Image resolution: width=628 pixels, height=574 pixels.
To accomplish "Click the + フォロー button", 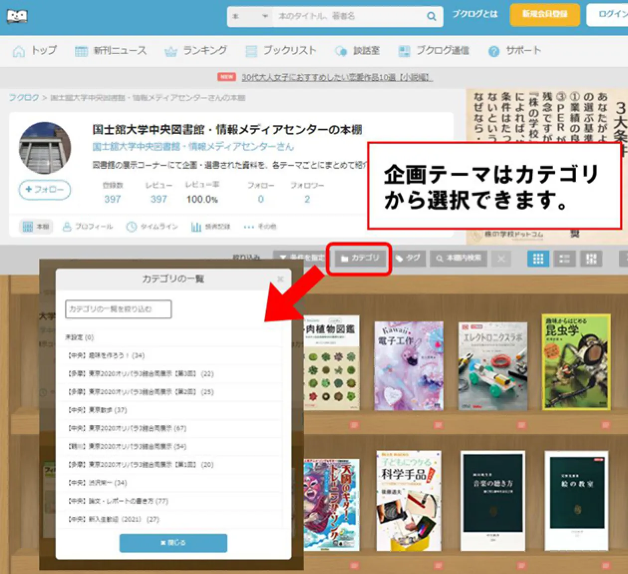I will pos(45,190).
